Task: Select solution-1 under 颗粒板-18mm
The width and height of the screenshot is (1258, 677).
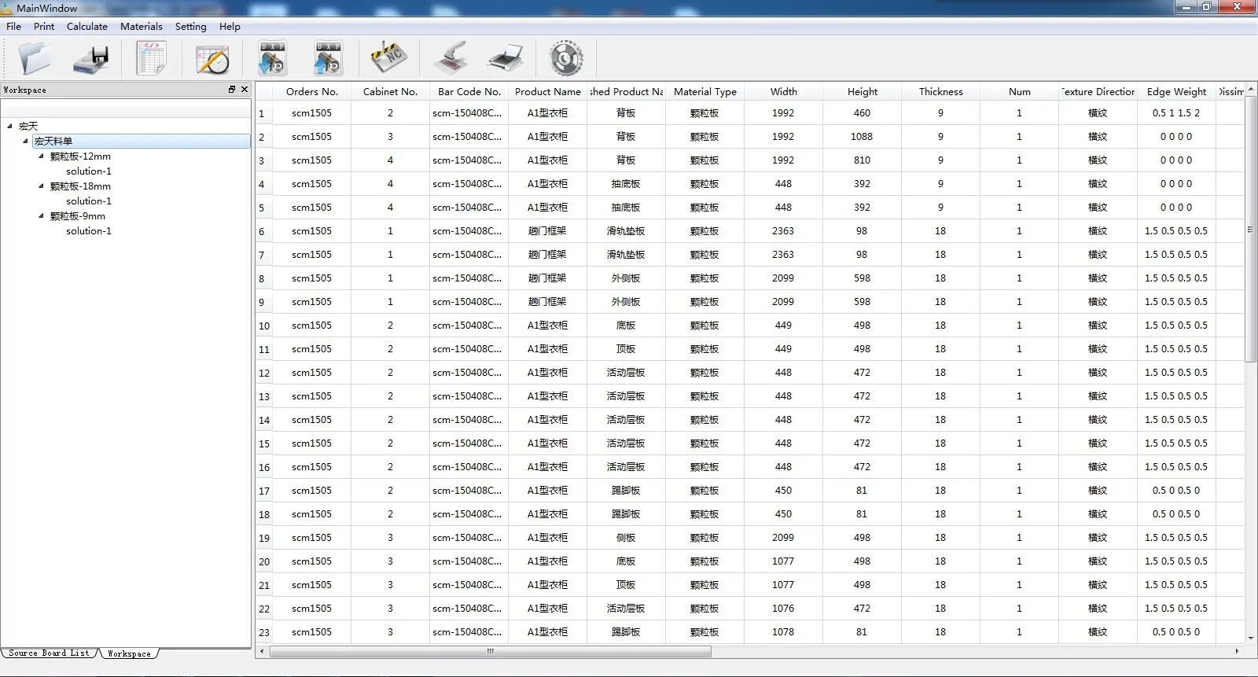Action: pos(89,201)
